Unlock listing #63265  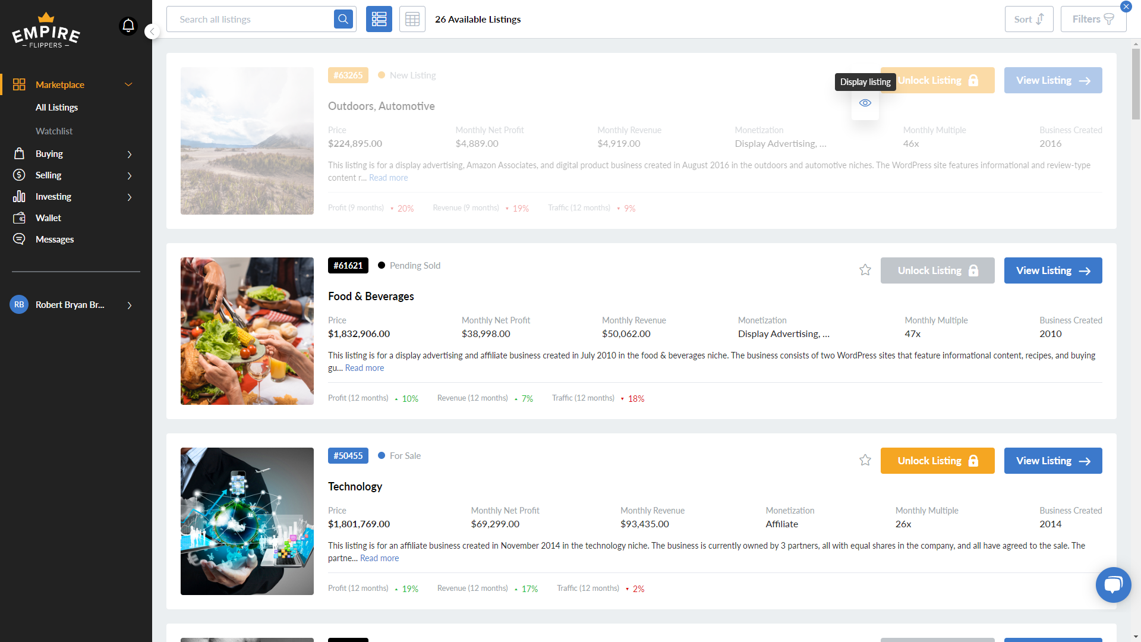click(938, 80)
